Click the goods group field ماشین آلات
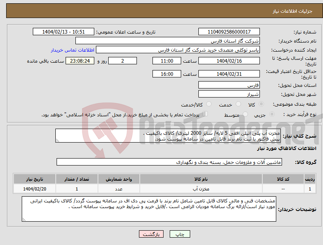Viewport: 323px width, 245px height. [x=169, y=162]
